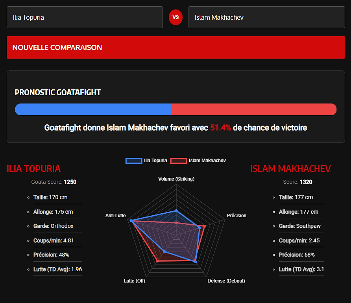This screenshot has height=303, width=351.
Task: Click the Volume (Striking) axis label
Action: coord(176,179)
